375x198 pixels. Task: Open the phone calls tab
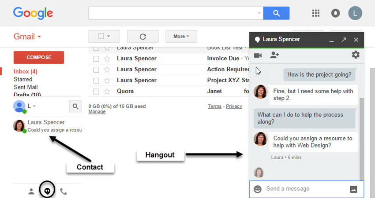click(x=63, y=191)
